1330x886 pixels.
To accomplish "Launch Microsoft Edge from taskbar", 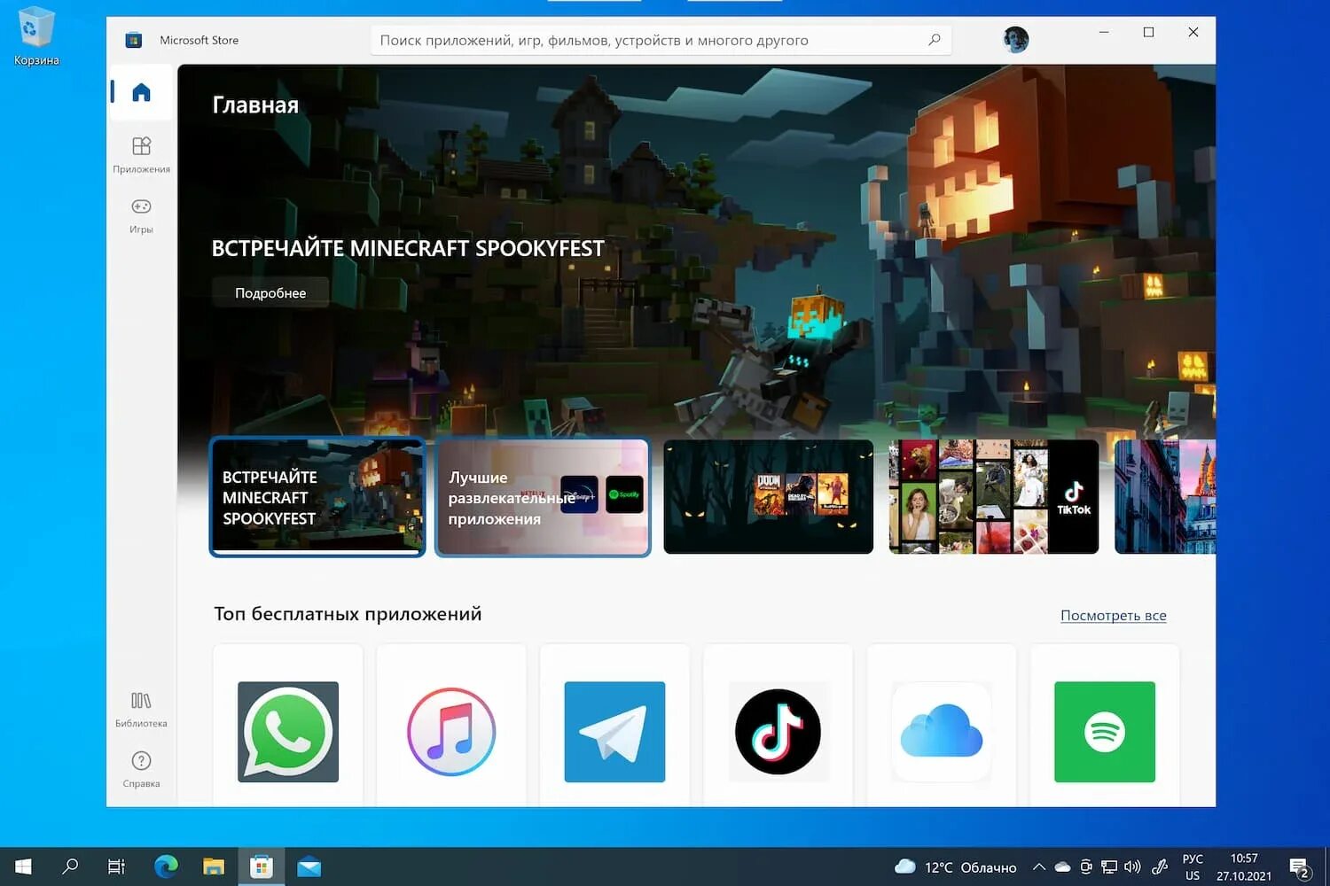I will (x=166, y=867).
